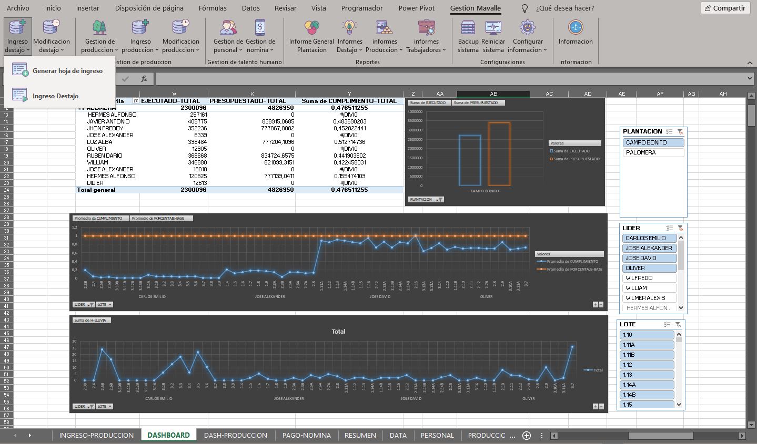Open the pivot table row filter dropdown
The width and height of the screenshot is (757, 444).
click(x=136, y=101)
